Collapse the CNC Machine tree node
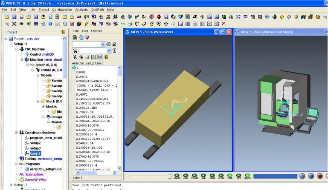328x190 pixels. pyautogui.click(x=16, y=49)
